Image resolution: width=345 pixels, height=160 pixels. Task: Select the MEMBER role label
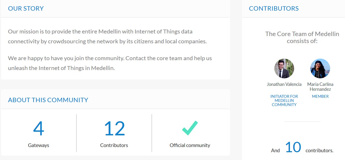point(320,96)
